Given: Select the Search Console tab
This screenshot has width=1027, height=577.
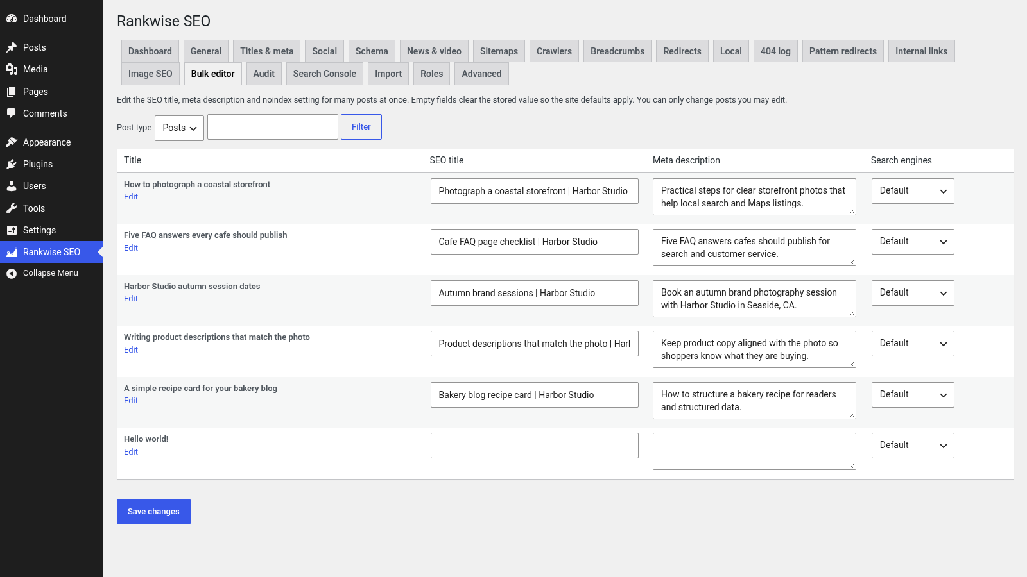Looking at the screenshot, I should pyautogui.click(x=325, y=74).
